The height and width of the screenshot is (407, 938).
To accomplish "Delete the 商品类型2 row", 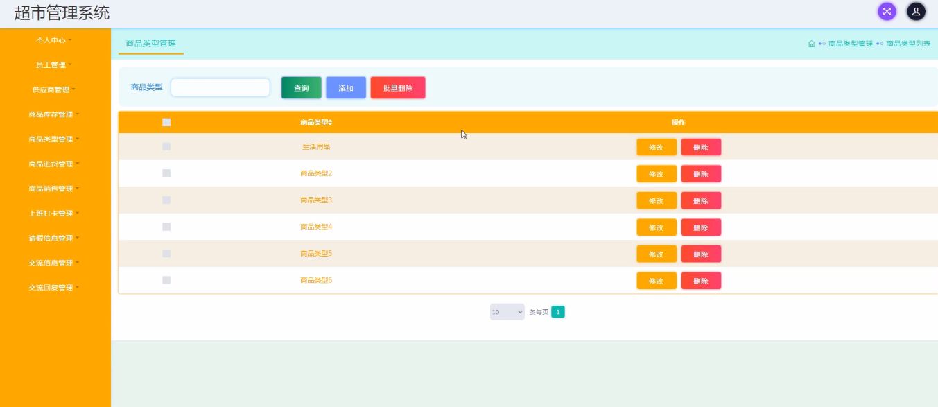I will pyautogui.click(x=701, y=174).
